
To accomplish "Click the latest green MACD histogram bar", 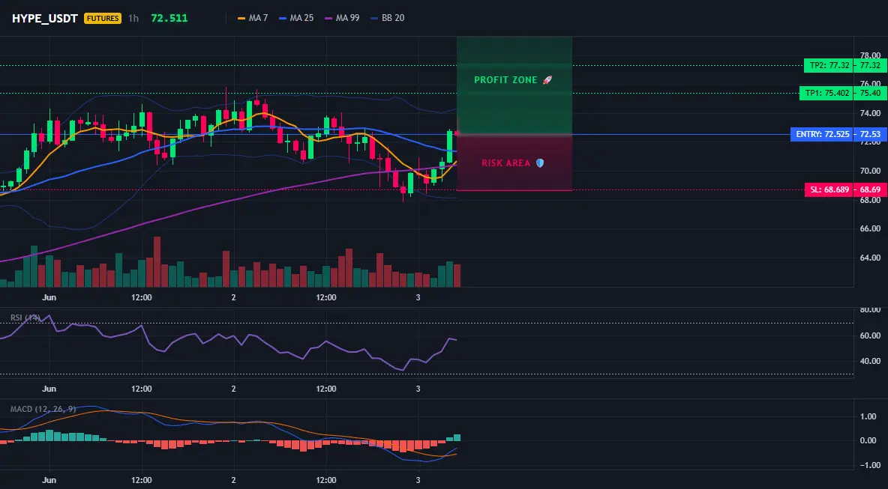I will click(x=457, y=437).
